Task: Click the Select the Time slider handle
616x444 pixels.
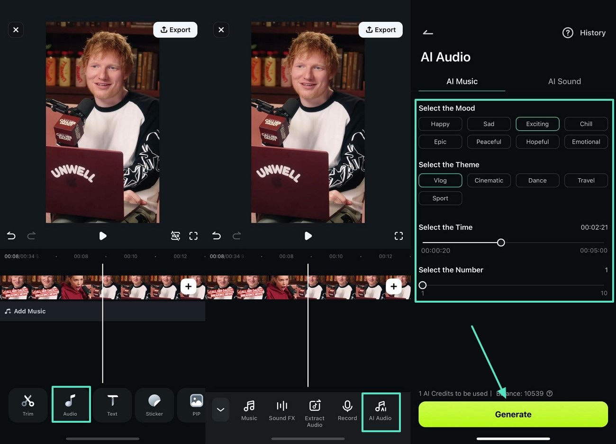Action: point(501,243)
